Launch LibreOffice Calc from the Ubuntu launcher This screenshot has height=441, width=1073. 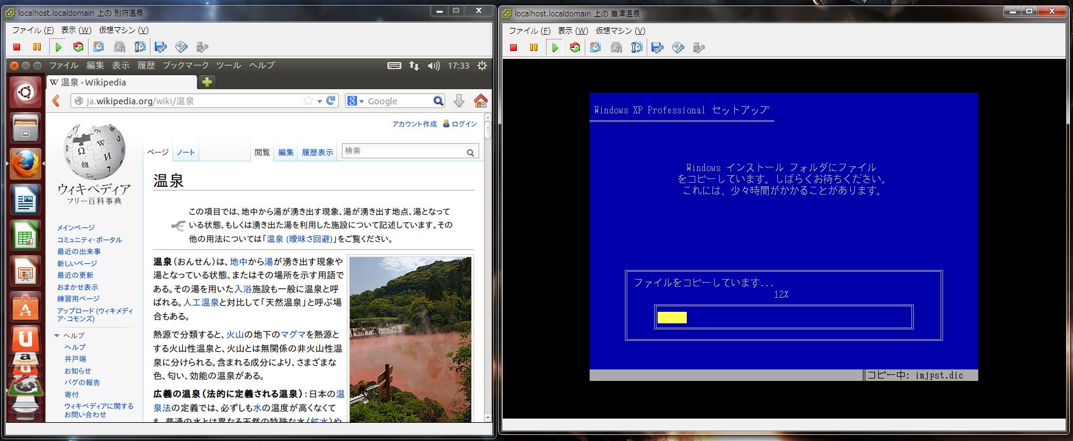26,235
